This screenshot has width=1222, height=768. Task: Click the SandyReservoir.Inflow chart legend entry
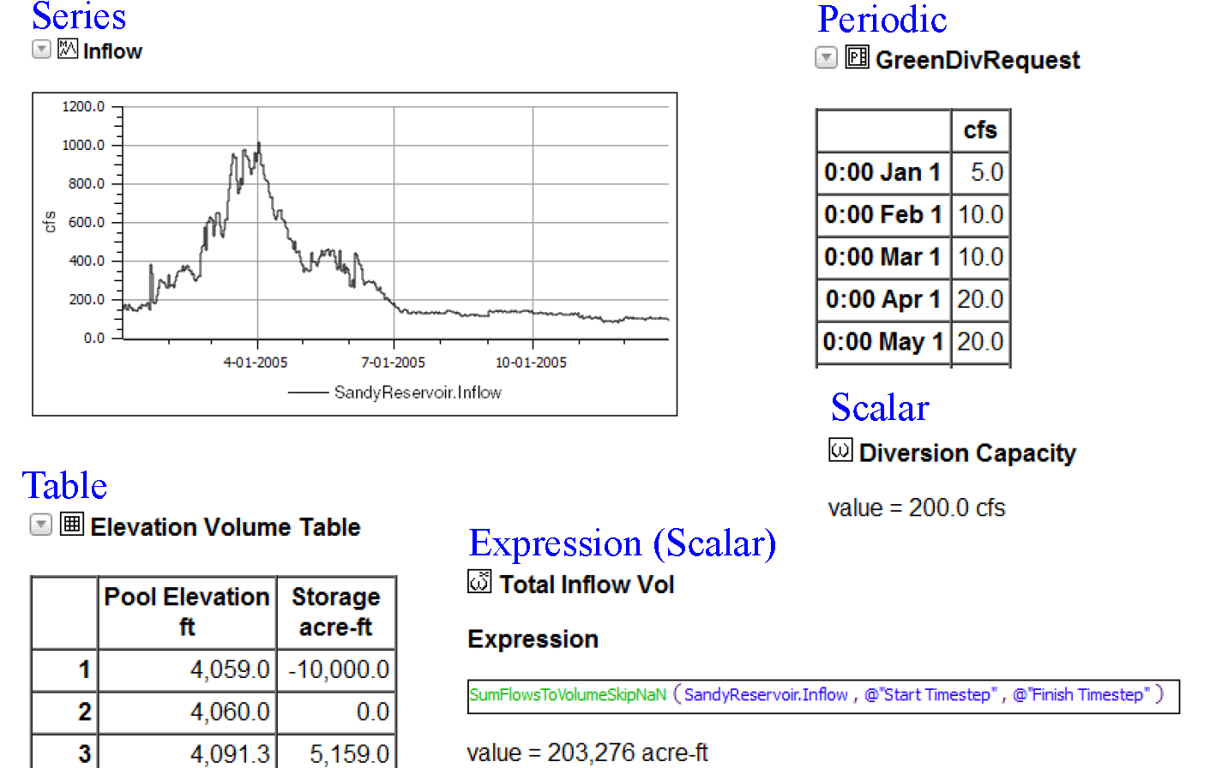(417, 393)
